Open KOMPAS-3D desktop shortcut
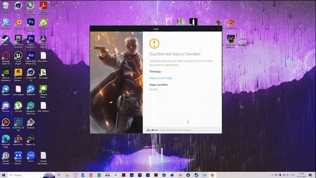Screen dimensions: 316x178 [x=18, y=125]
